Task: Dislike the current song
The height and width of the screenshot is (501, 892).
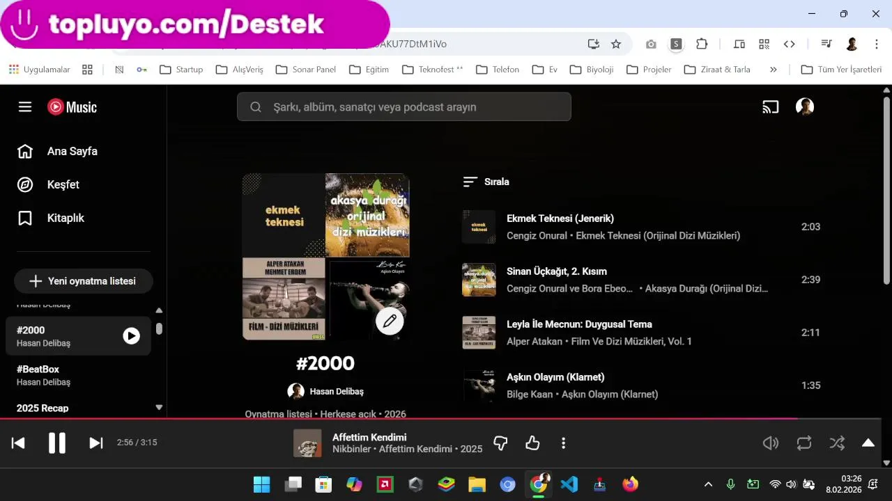Action: click(500, 443)
